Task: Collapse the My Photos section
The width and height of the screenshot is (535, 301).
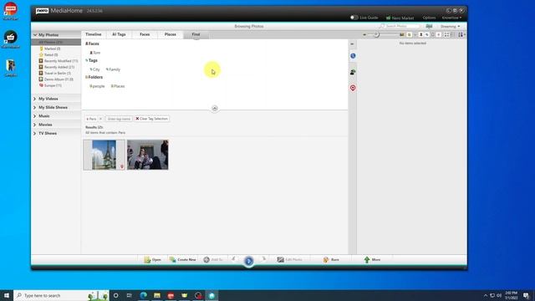Action: pyautogui.click(x=35, y=35)
